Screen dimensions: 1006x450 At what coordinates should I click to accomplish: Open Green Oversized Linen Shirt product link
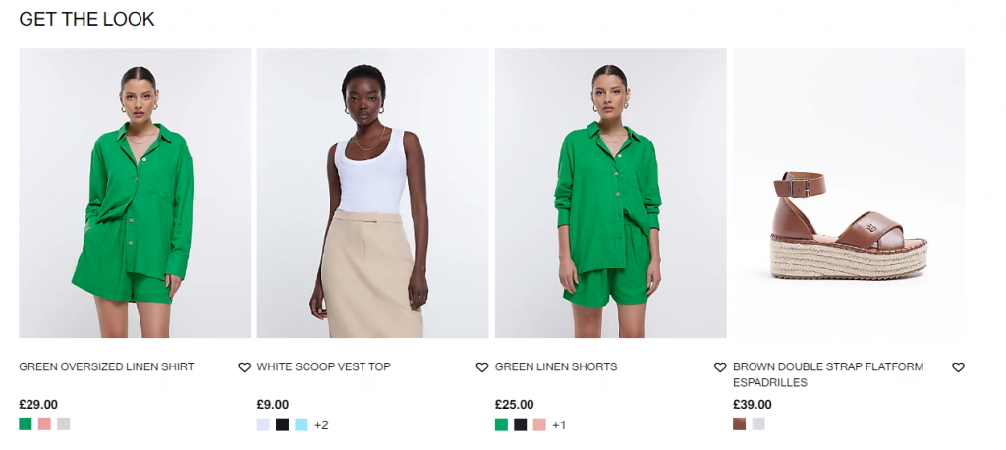[x=106, y=367]
